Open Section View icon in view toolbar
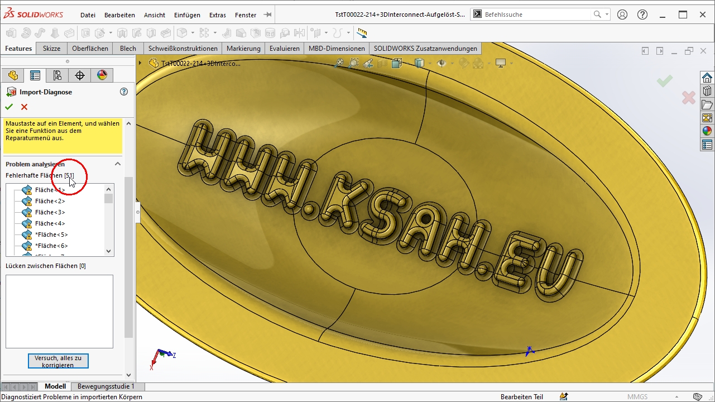The image size is (715, 402). pos(382,63)
